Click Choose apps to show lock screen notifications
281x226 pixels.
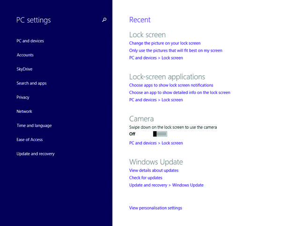[x=171, y=85]
